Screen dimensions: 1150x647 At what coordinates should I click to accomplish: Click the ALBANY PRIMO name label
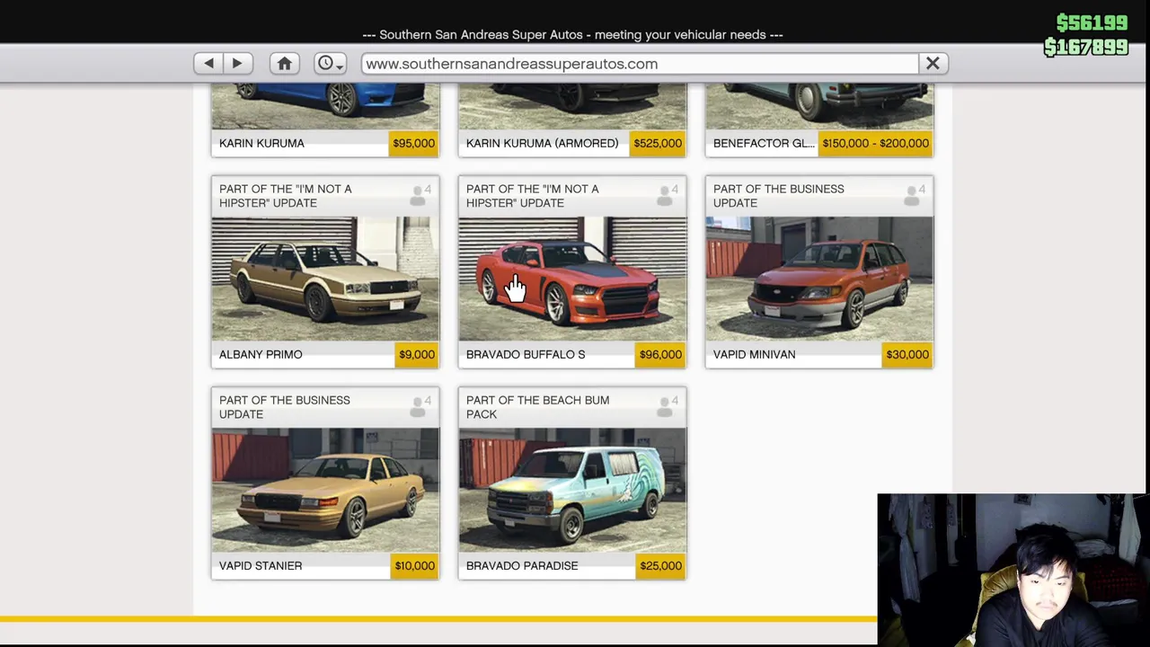tap(261, 354)
